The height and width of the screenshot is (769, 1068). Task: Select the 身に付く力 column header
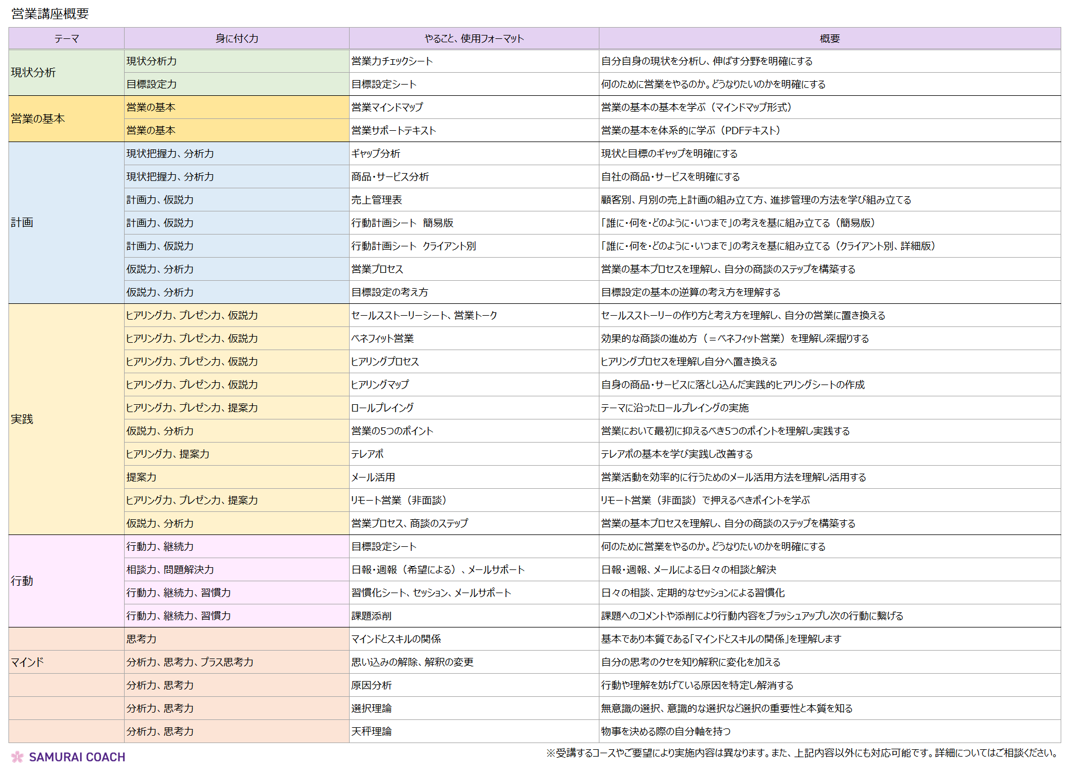[x=237, y=38]
